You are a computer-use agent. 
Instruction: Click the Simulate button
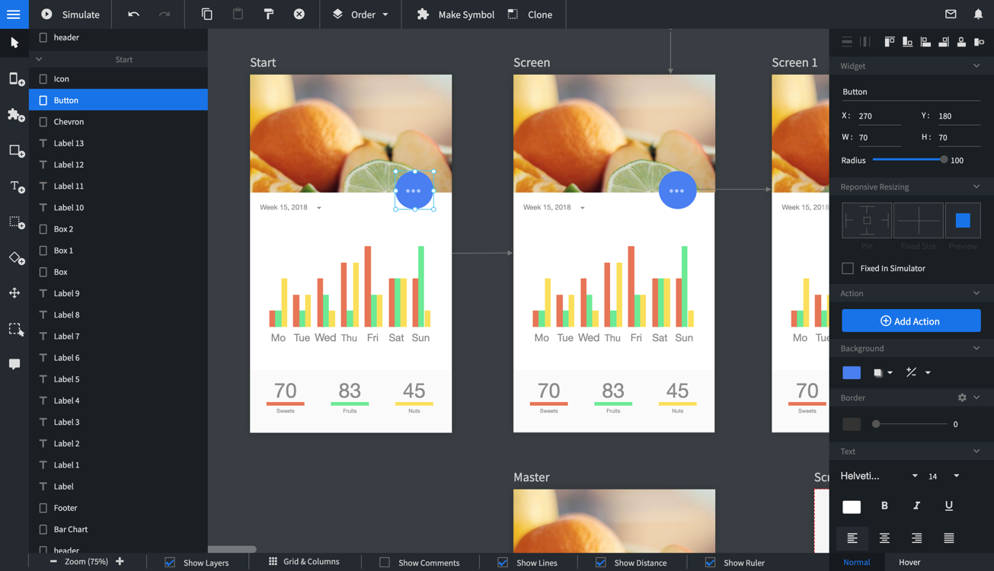[70, 14]
